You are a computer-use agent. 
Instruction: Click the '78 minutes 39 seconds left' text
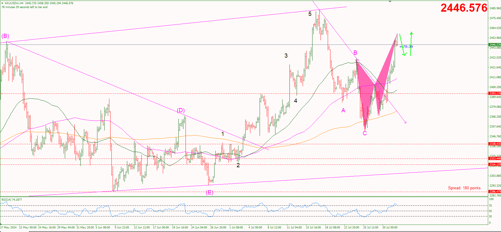tap(24, 7)
